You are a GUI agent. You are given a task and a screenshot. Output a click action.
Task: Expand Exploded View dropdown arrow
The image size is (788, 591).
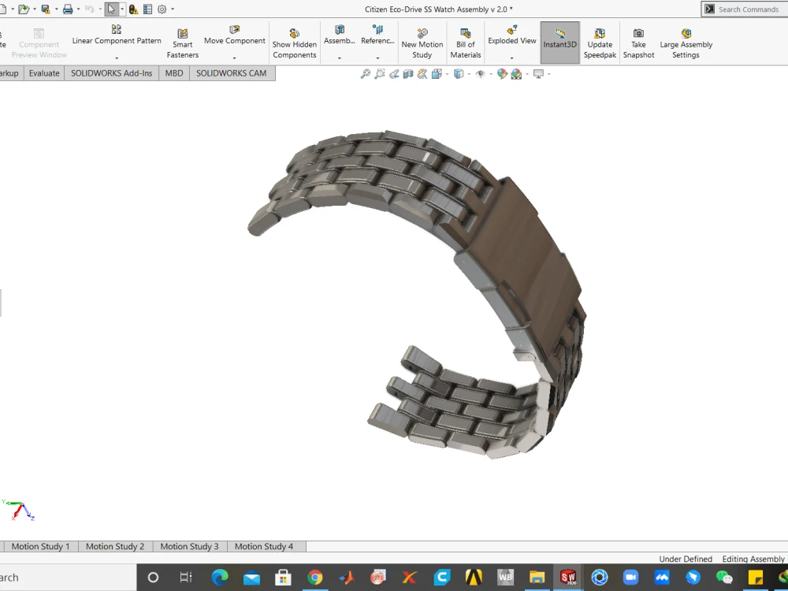coord(511,58)
